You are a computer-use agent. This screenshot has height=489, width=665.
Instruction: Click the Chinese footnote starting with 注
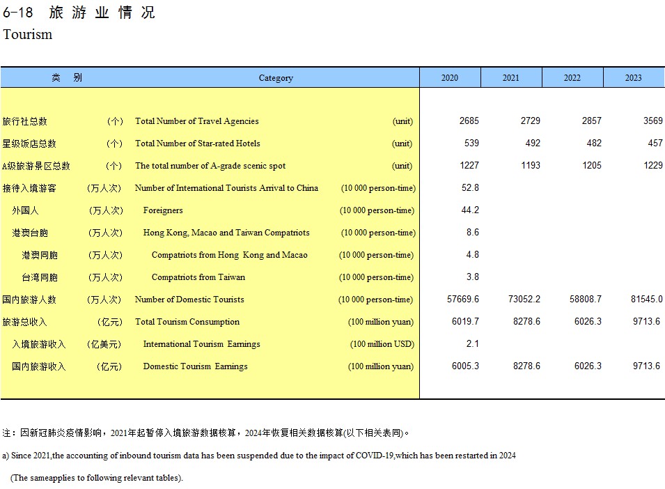tap(205, 433)
